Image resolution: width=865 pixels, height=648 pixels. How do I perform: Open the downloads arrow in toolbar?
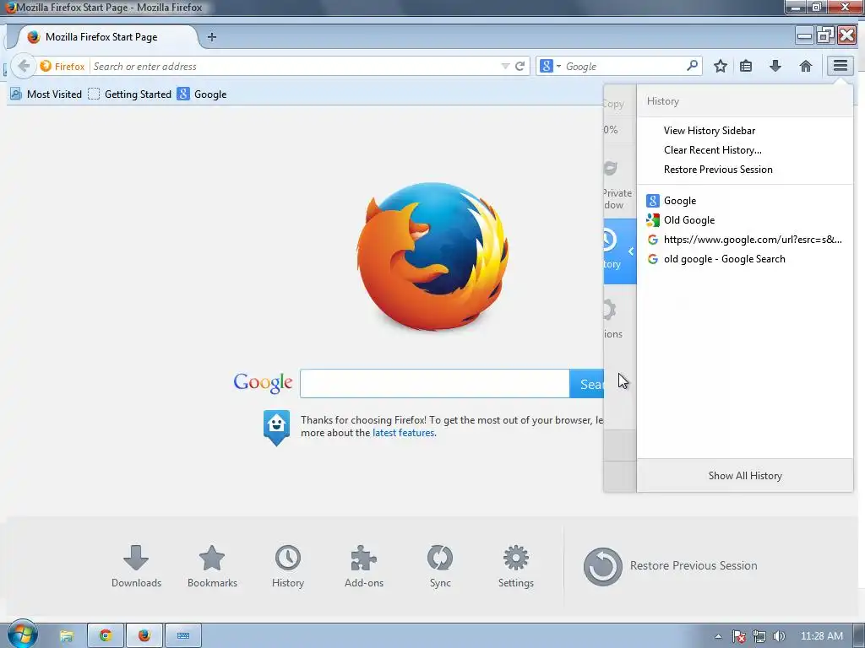(775, 66)
